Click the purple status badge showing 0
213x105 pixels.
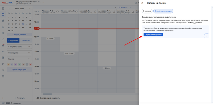click(x=15, y=64)
